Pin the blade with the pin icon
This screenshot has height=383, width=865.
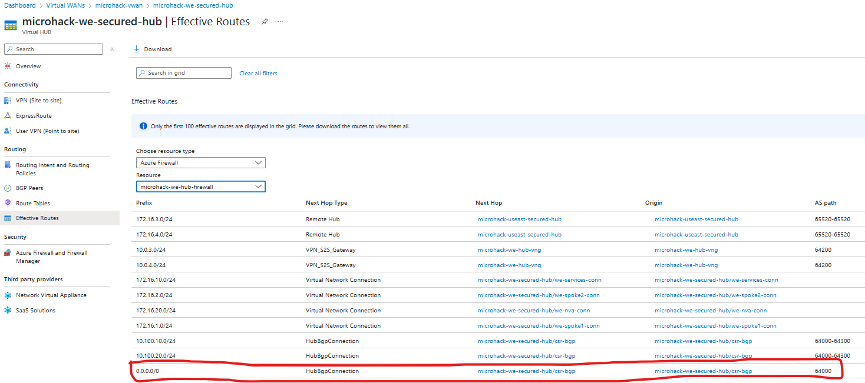265,22
